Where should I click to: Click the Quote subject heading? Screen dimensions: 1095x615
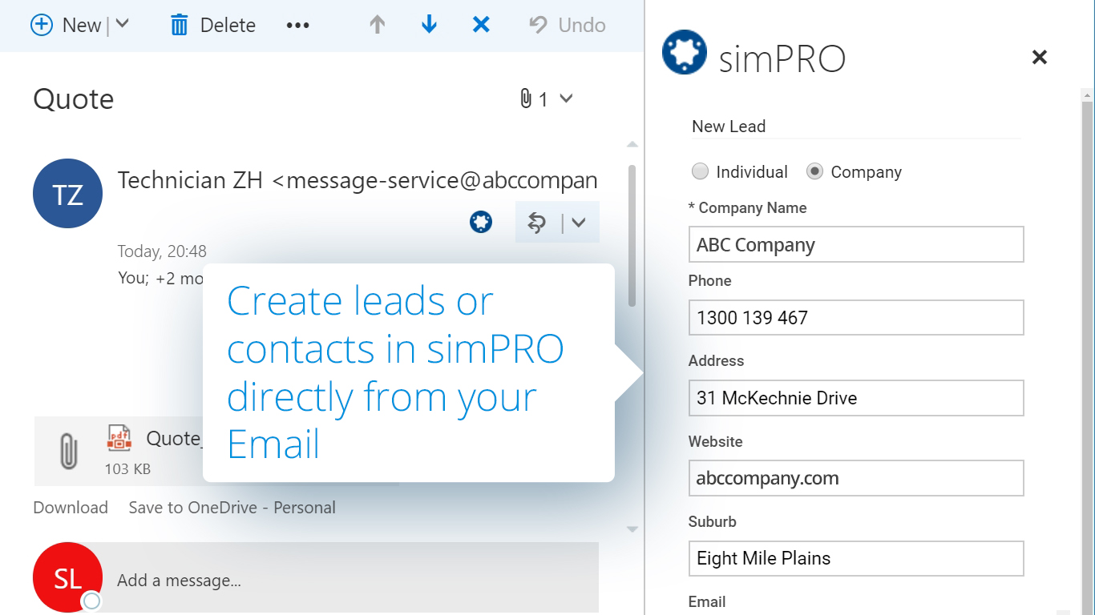tap(74, 99)
